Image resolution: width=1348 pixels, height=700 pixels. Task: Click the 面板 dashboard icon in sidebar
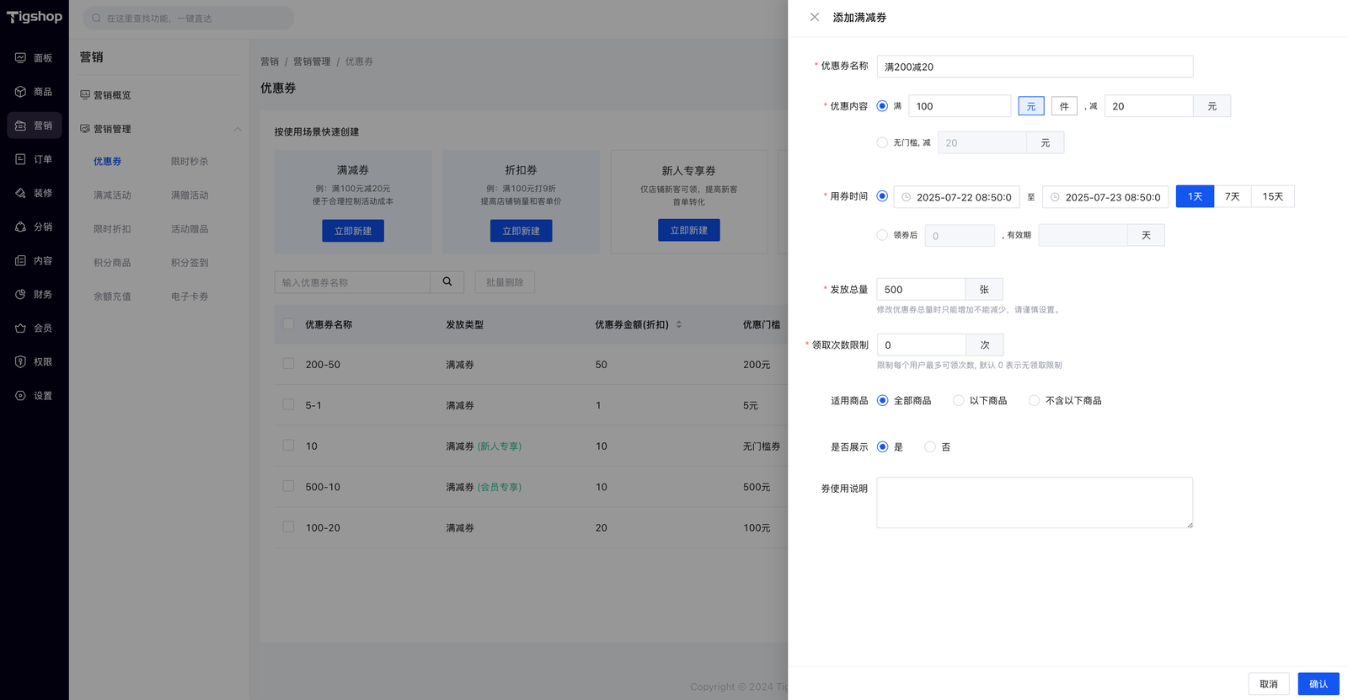20,58
